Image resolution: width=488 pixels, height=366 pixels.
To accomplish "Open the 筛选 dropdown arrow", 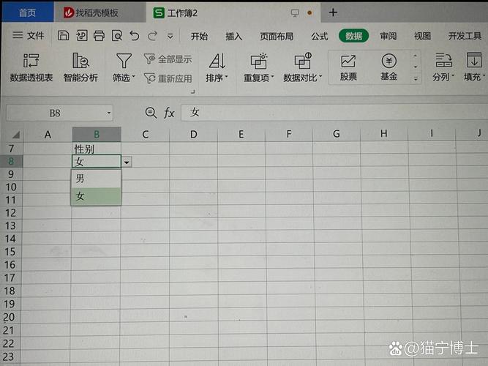I will [133, 76].
